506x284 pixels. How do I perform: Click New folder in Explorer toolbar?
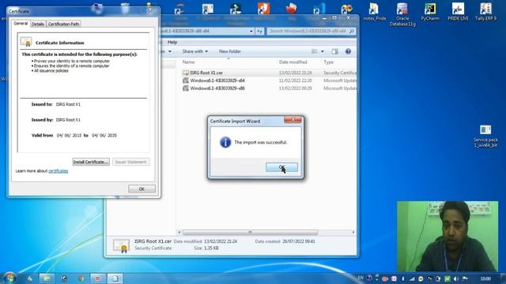[x=230, y=51]
